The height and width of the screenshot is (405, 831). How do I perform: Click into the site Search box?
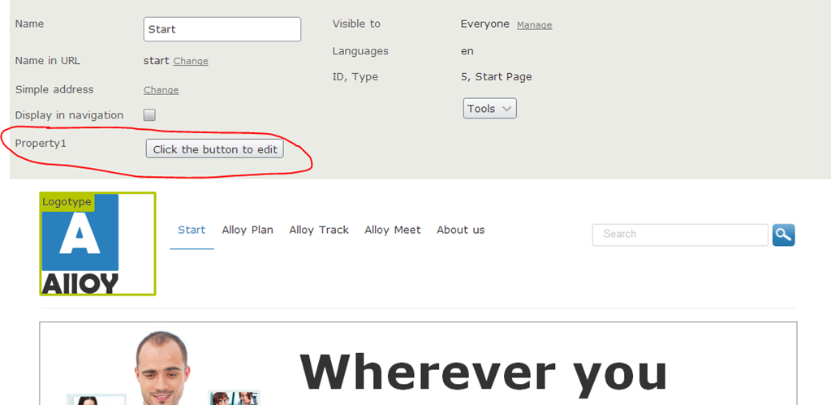[679, 235]
